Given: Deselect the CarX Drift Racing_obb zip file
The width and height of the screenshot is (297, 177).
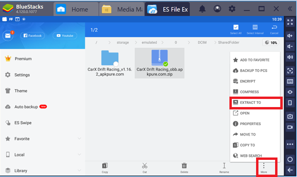Looking at the screenshot, I should pyautogui.click(x=166, y=64).
